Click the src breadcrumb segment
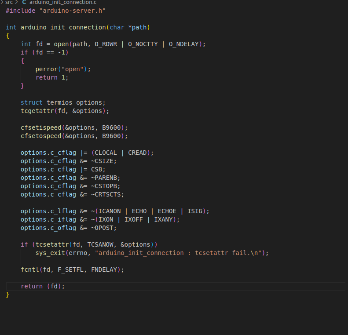This screenshot has height=335, width=348. coord(9,3)
